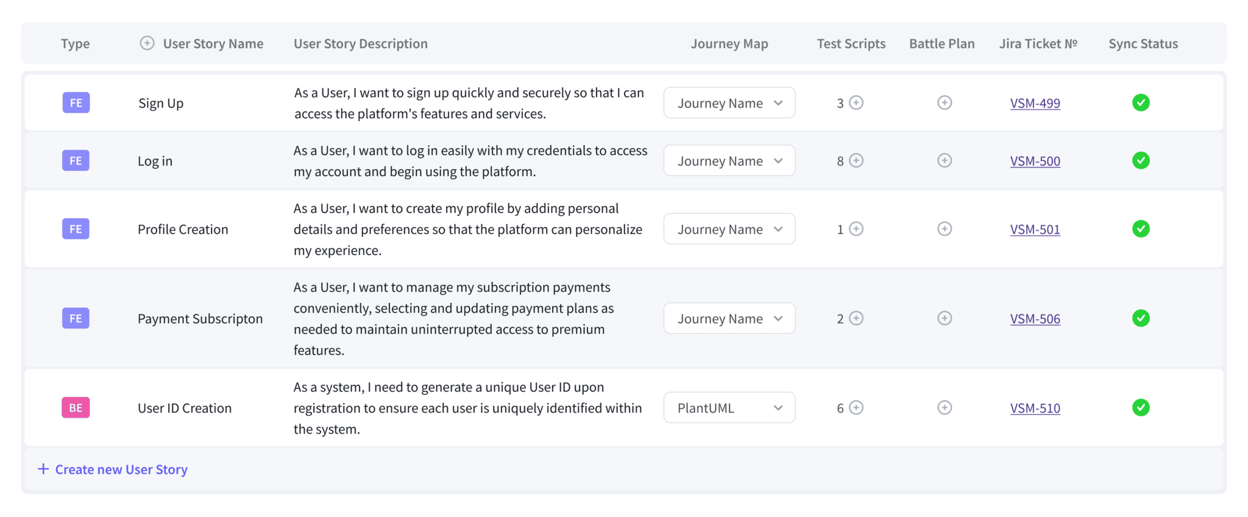
Task: Select the Payment Subscripton story name
Action: pyautogui.click(x=200, y=319)
